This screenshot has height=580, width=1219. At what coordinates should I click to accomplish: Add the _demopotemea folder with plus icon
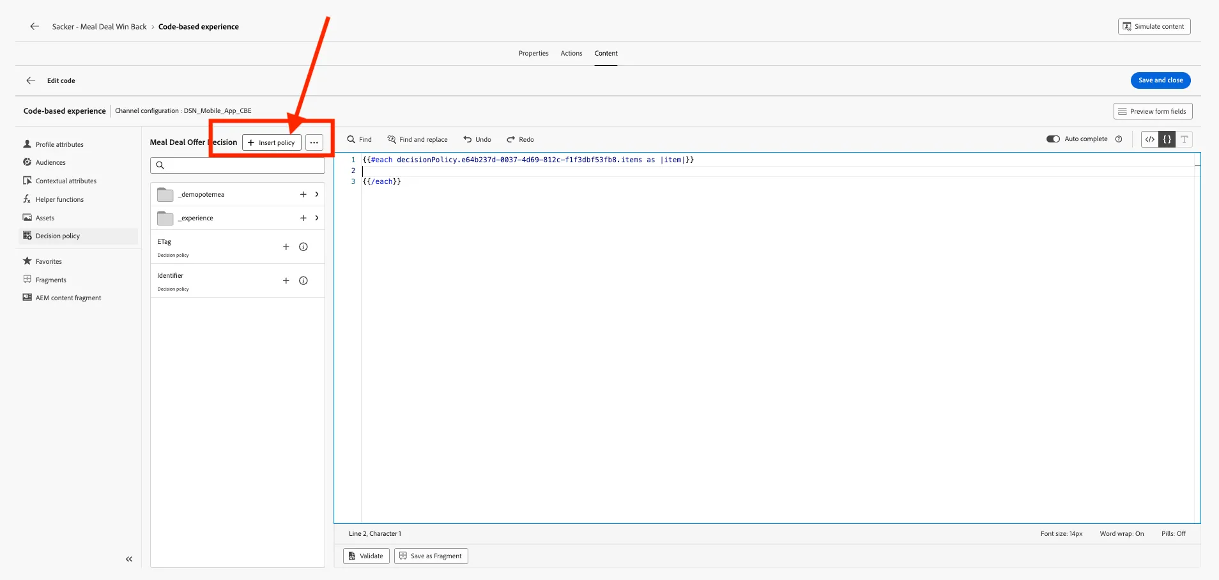pyautogui.click(x=303, y=194)
